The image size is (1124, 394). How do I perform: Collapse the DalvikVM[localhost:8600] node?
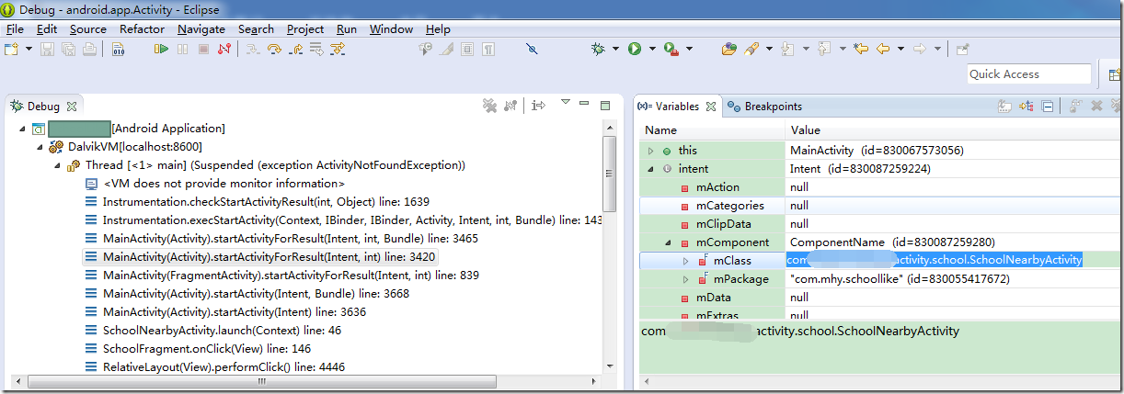40,147
